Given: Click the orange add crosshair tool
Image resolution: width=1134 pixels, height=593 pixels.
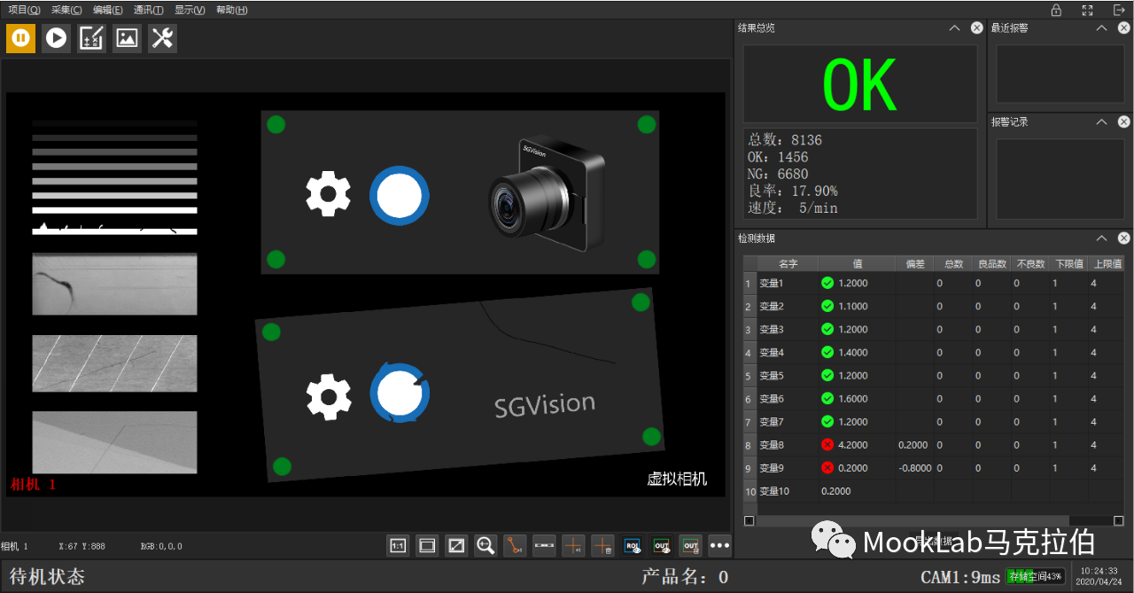Looking at the screenshot, I should click(x=573, y=546).
